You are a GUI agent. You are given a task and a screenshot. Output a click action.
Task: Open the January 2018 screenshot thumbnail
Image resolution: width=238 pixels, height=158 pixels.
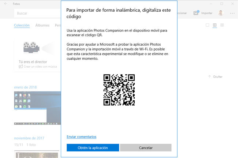(37, 109)
